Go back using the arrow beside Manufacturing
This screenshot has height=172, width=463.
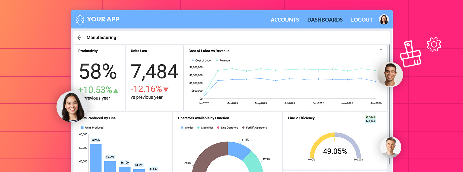[x=79, y=38]
